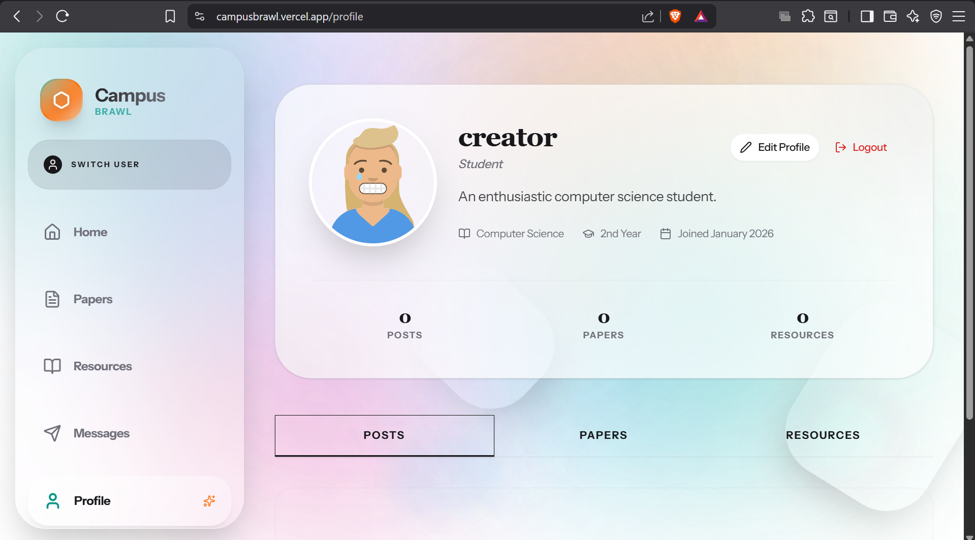The width and height of the screenshot is (975, 540).
Task: Click the Campus Brawl hexagon logo
Action: (61, 100)
